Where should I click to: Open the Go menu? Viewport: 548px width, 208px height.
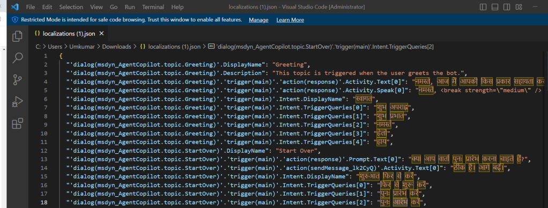tap(114, 7)
